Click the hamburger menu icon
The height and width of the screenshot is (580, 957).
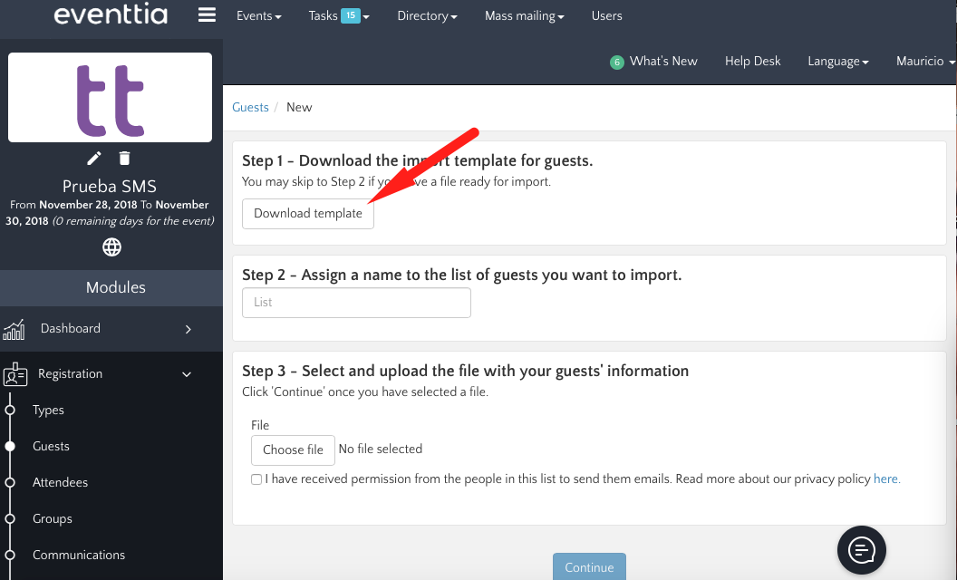[207, 15]
